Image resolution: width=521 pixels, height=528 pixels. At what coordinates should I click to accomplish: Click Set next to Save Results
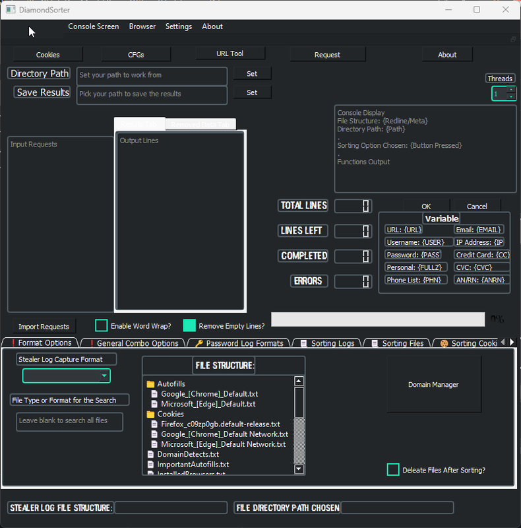pos(252,92)
